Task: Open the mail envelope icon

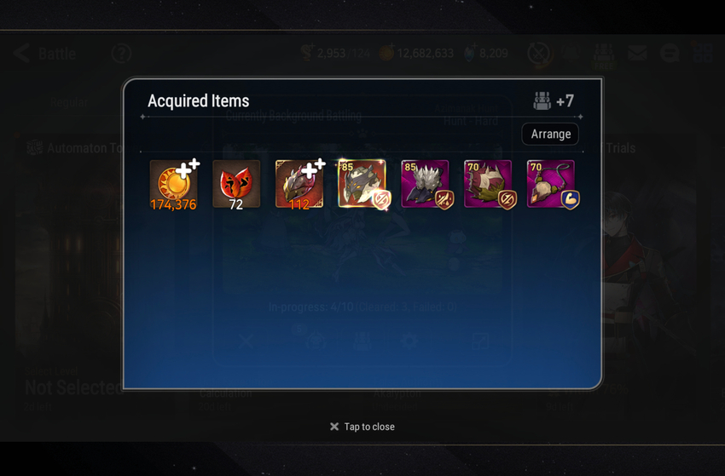Action: (x=637, y=54)
